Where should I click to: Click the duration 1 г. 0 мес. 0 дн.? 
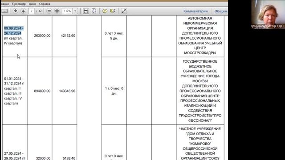click(x=114, y=91)
